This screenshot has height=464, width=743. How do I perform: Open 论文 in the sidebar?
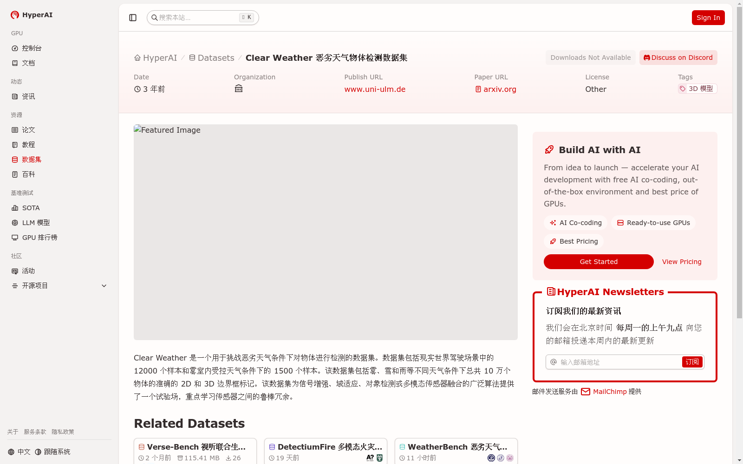pyautogui.click(x=59, y=130)
